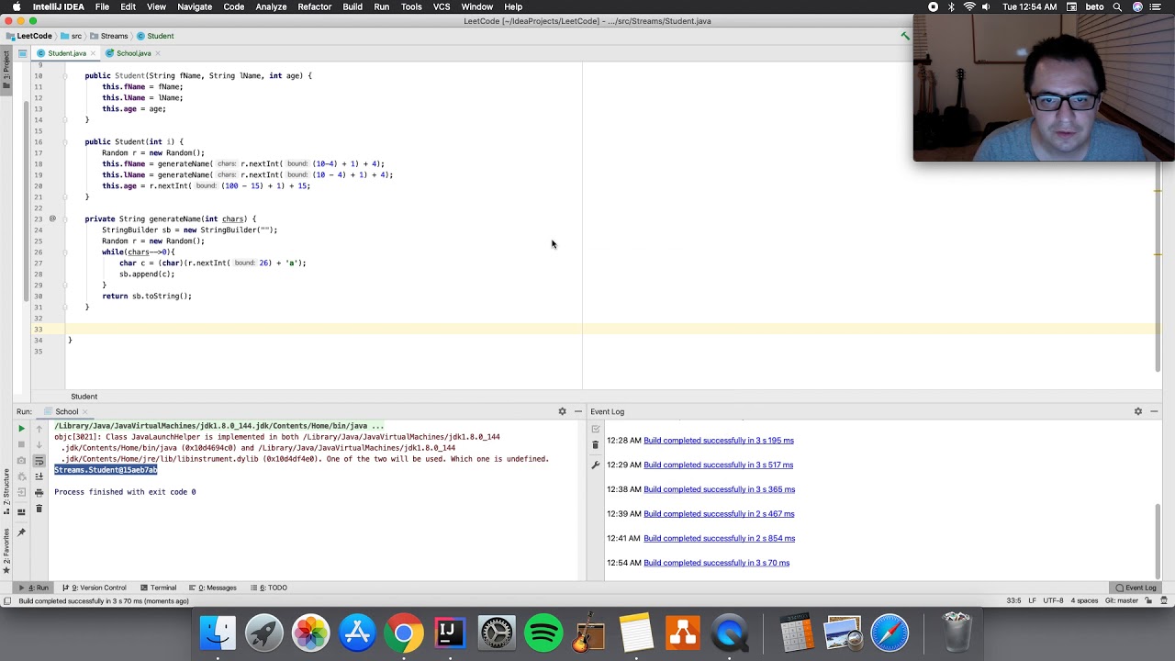Toggle soft-wrap in the Run console
The width and height of the screenshot is (1175, 661).
39,461
